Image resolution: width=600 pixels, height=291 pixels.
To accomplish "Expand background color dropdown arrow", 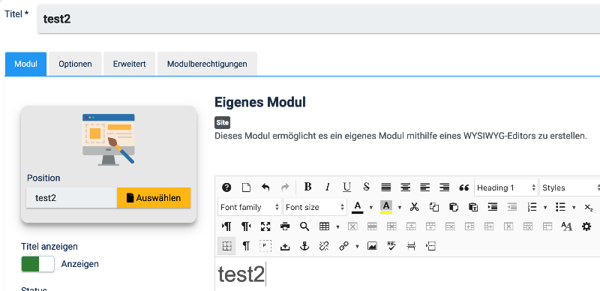I will 400,208.
